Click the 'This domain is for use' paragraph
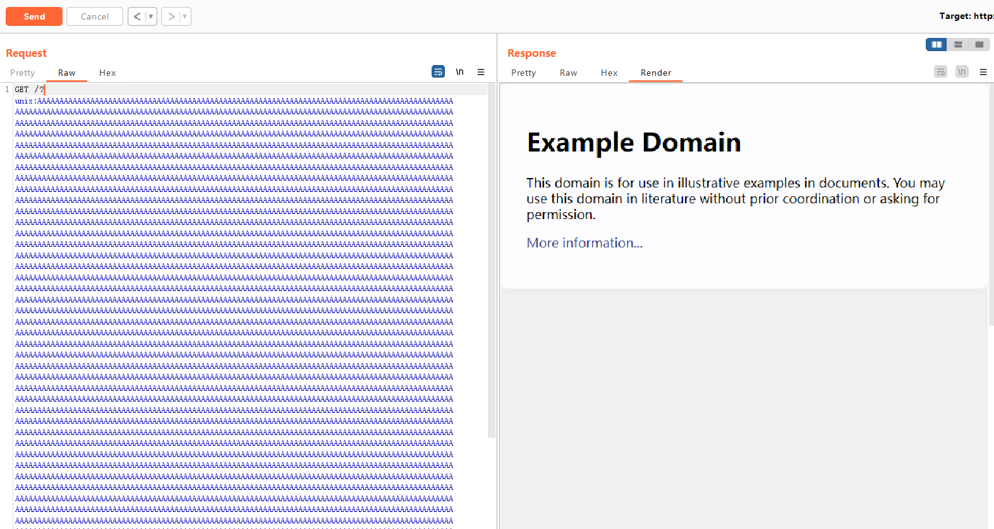This screenshot has height=529, width=994. [x=736, y=199]
